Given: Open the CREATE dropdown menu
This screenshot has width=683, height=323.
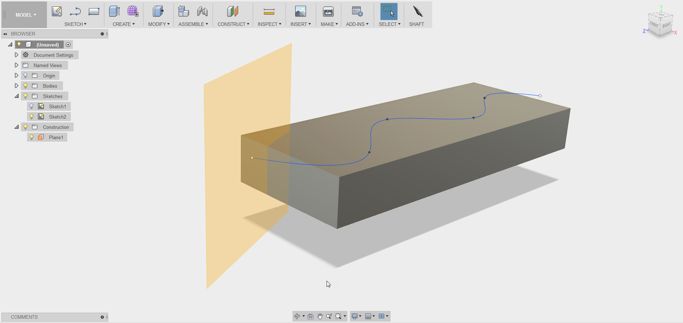Looking at the screenshot, I should pyautogui.click(x=123, y=24).
